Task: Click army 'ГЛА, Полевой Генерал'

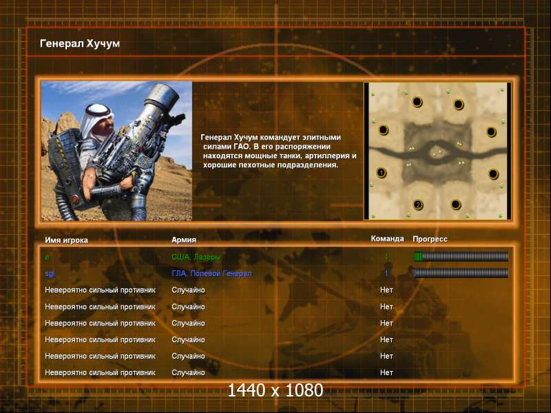Action: [211, 273]
